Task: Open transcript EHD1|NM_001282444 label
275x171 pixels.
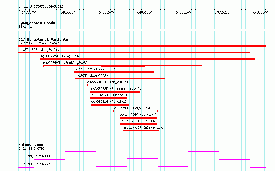Action: click(x=34, y=156)
